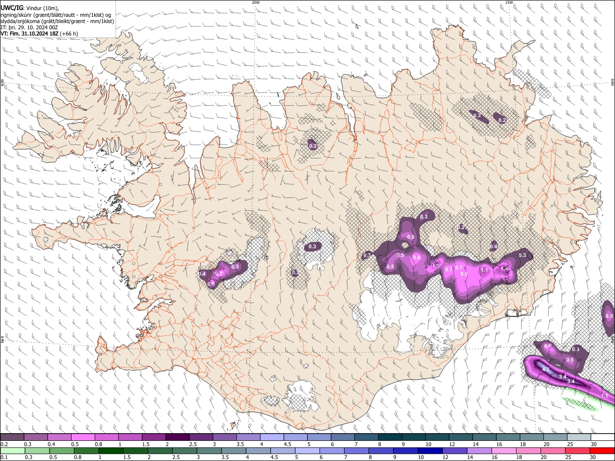Click the 4.7 precipitation value offshore
The image size is (615, 461).
546,369
